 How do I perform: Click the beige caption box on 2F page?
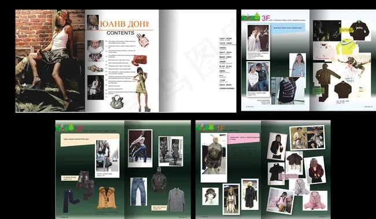90,140
